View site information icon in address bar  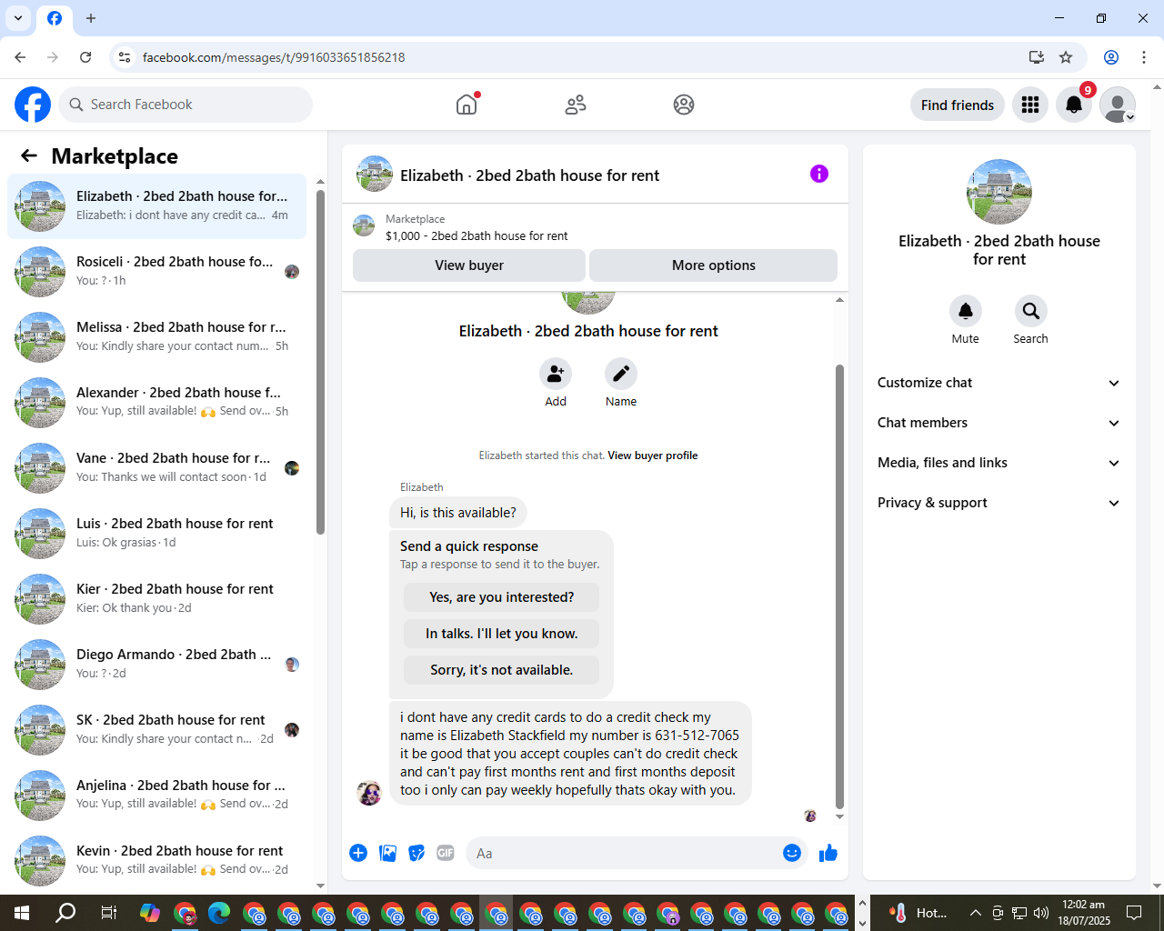tap(125, 57)
